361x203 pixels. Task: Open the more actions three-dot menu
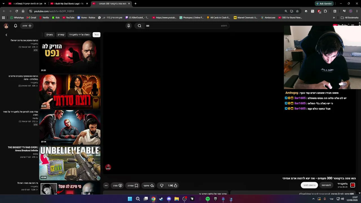(106, 186)
